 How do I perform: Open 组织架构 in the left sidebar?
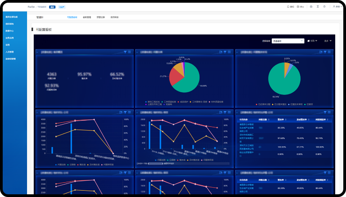[9, 24]
